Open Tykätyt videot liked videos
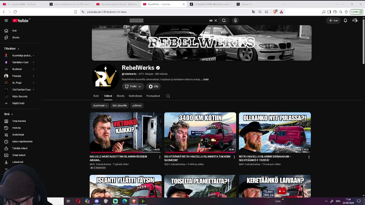 [20, 148]
